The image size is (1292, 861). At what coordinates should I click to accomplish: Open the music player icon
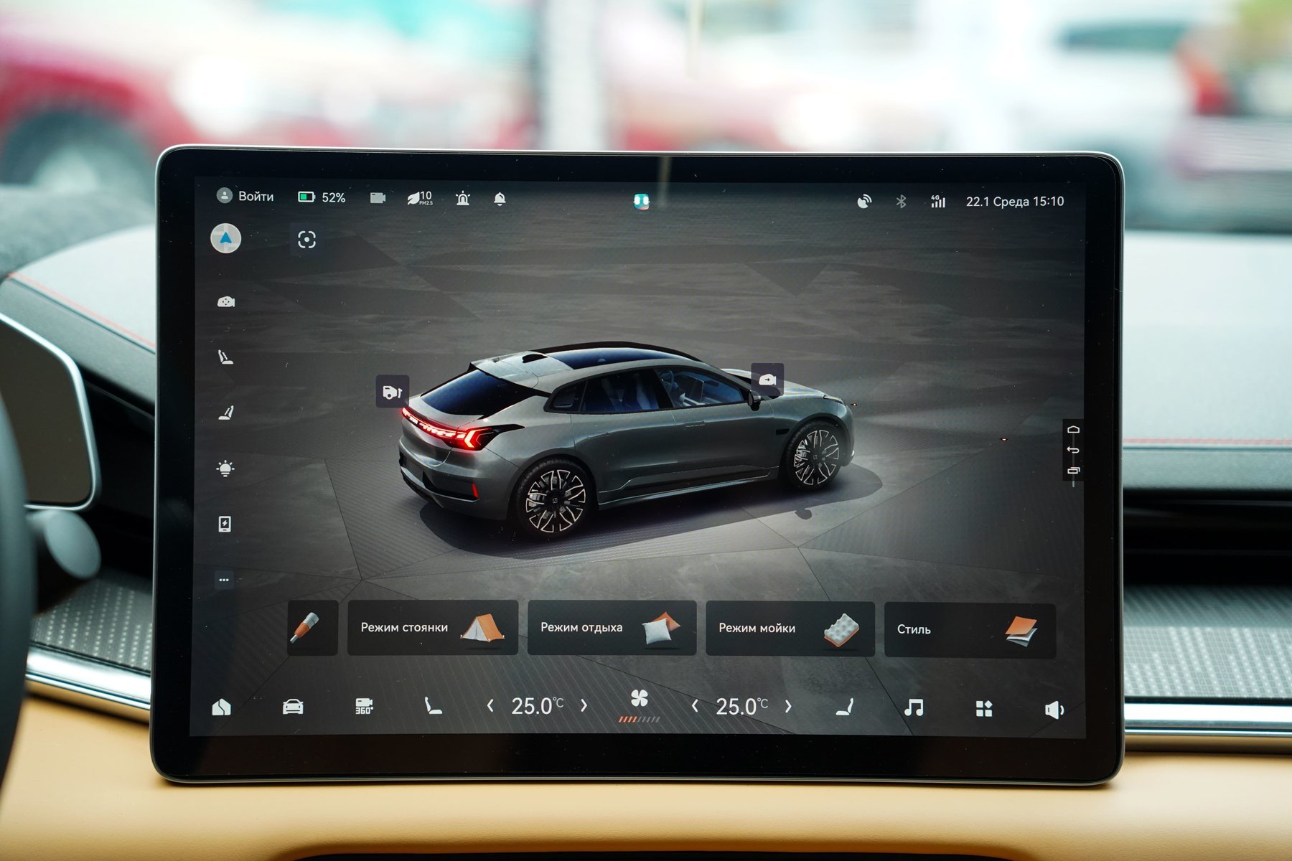tap(914, 708)
